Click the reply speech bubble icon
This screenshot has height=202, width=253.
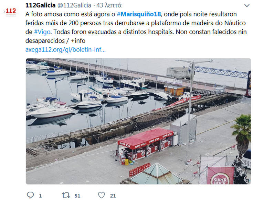click(x=30, y=195)
